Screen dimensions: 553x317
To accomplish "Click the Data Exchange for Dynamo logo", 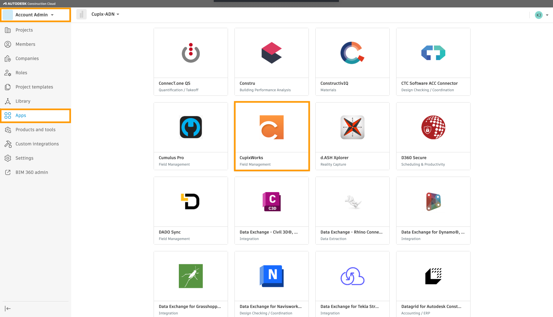I will coord(433,202).
